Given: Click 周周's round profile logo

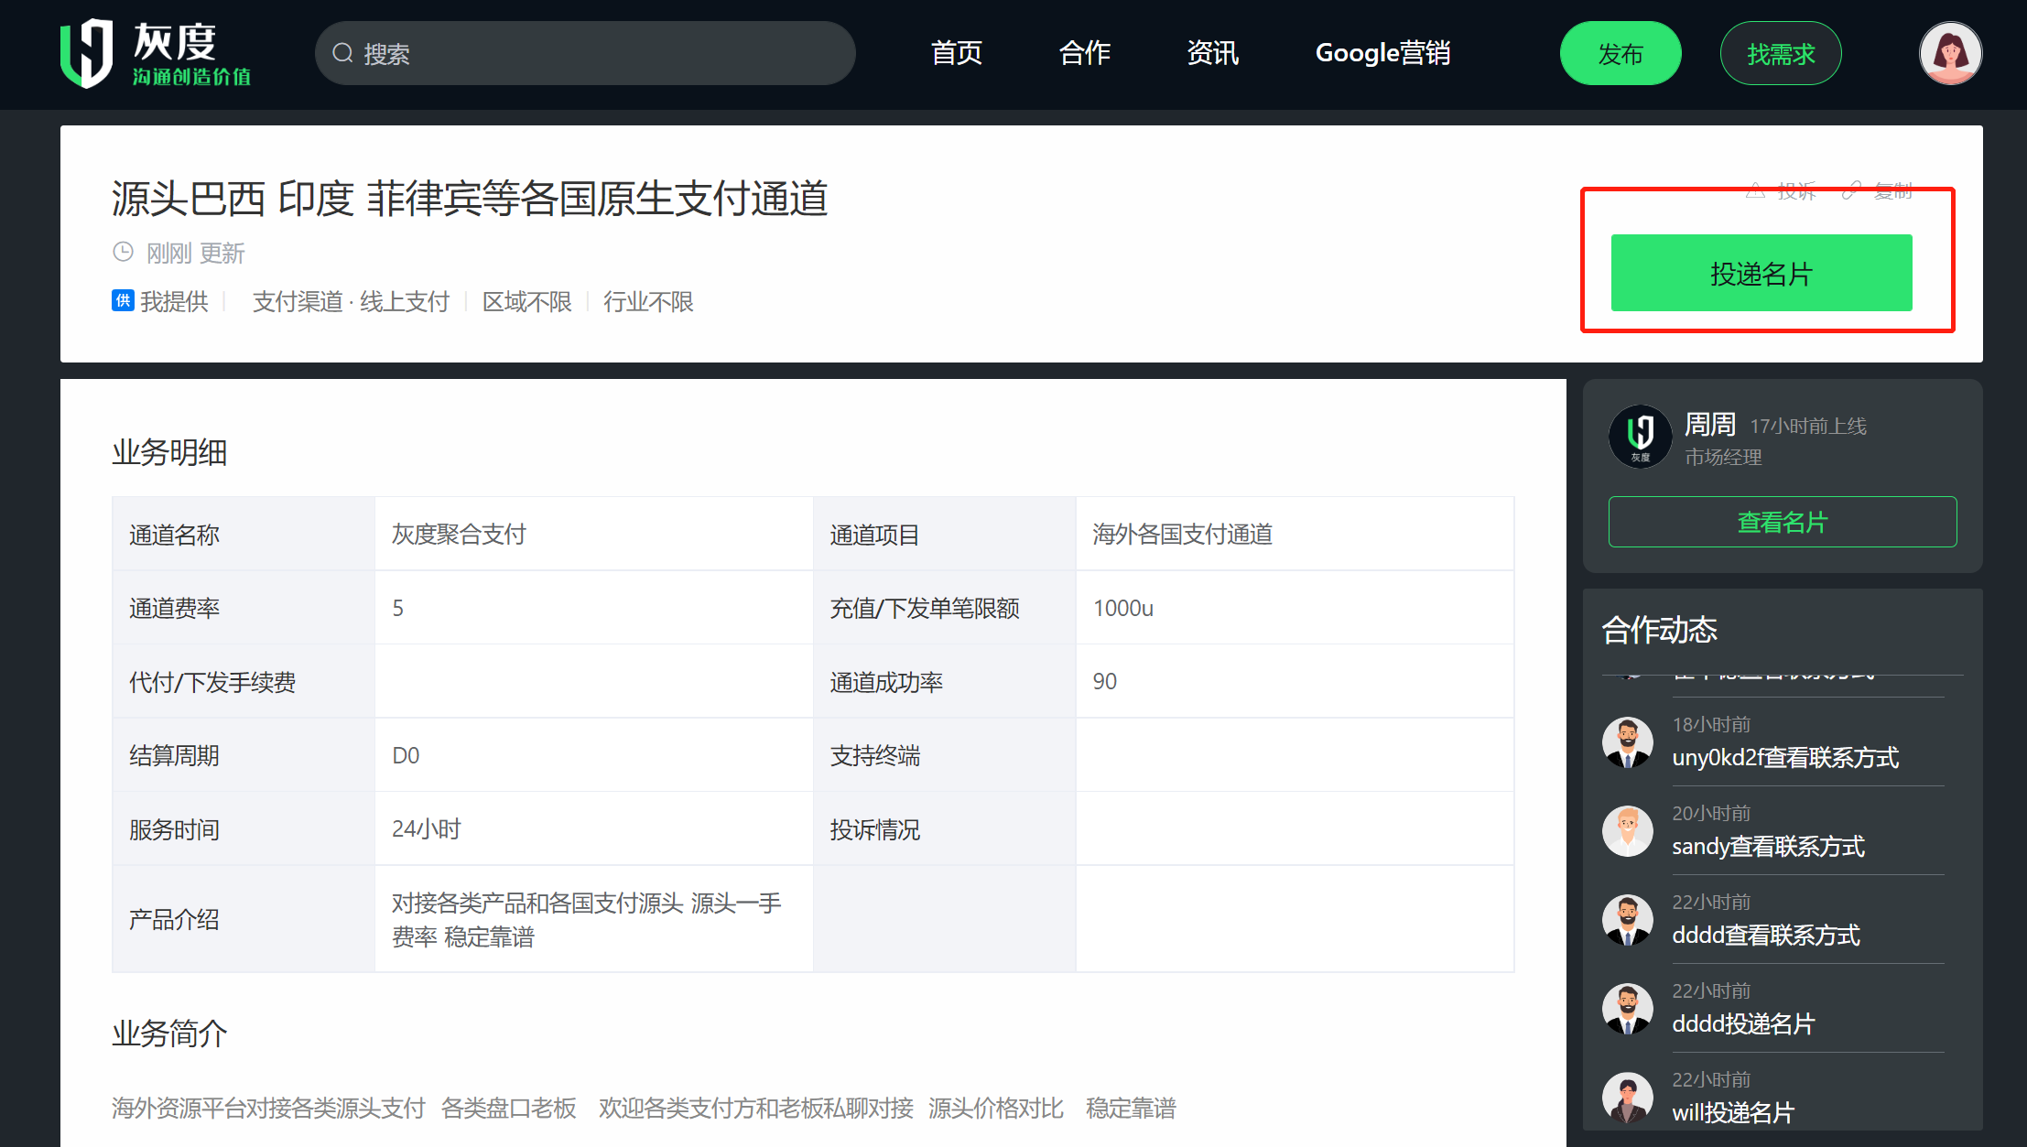Looking at the screenshot, I should pyautogui.click(x=1641, y=437).
